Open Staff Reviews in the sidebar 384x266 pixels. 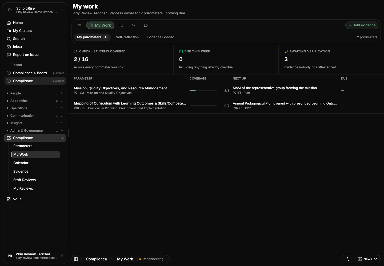click(x=35, y=180)
